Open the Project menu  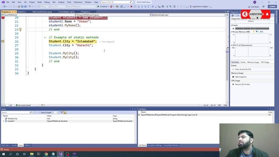click(x=32, y=2)
